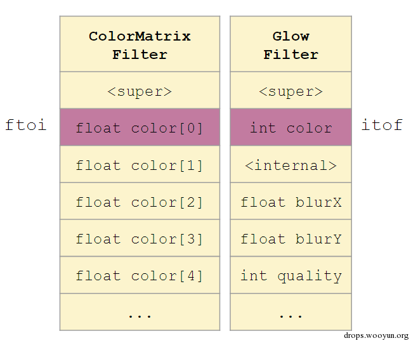Click the ellipsis cell under ColorMatrix Filter
This screenshot has height=343, width=411.
click(x=140, y=312)
